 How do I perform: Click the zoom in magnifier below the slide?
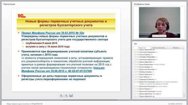(61, 95)
